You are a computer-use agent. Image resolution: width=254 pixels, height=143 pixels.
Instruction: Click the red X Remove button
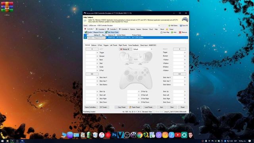[x=183, y=32]
